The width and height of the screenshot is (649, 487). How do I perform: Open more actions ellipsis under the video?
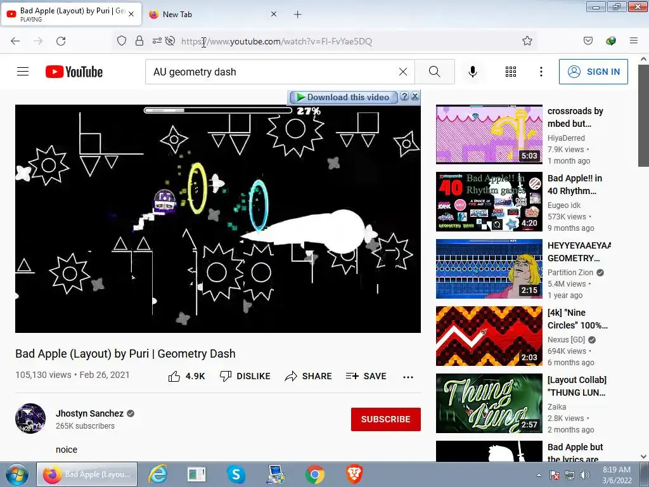click(408, 377)
